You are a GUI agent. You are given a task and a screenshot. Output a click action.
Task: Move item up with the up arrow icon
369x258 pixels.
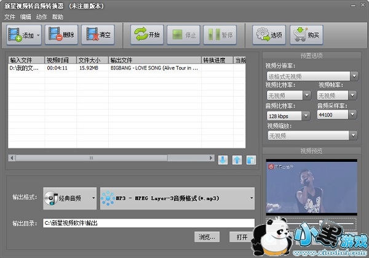[237, 160]
